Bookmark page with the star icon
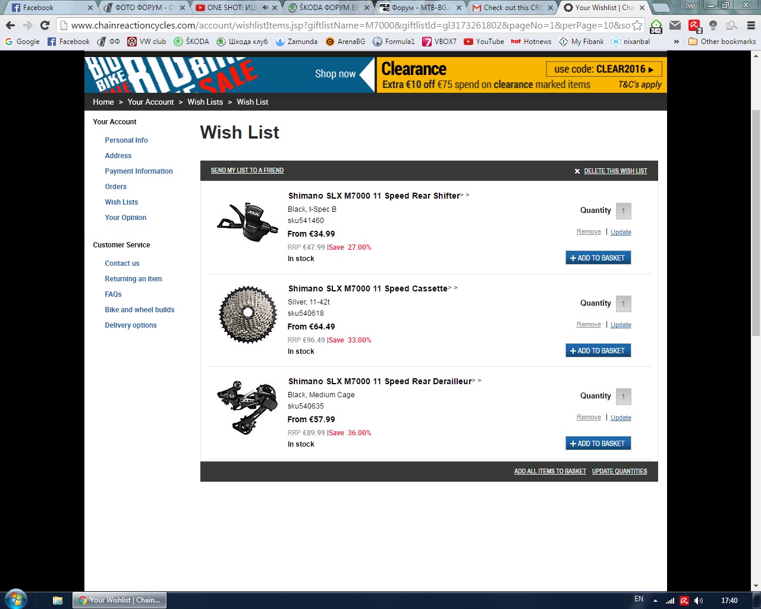Image resolution: width=761 pixels, height=609 pixels. (637, 26)
